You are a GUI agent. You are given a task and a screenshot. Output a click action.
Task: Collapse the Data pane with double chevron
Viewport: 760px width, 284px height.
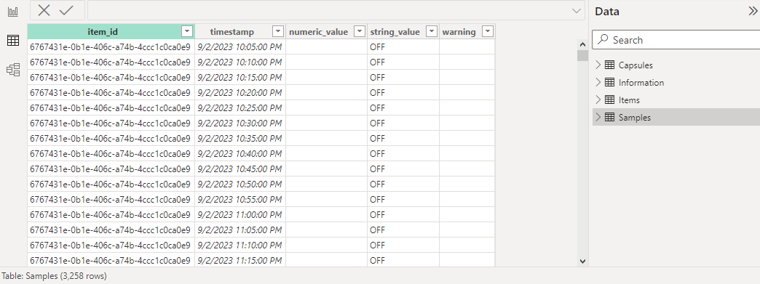pyautogui.click(x=753, y=12)
